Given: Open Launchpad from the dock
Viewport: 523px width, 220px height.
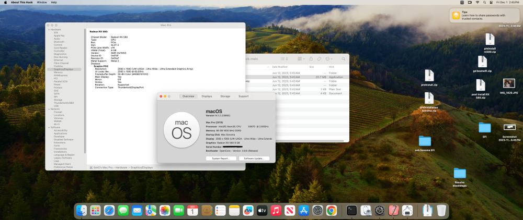Looking at the screenshot, I should pos(95,211).
